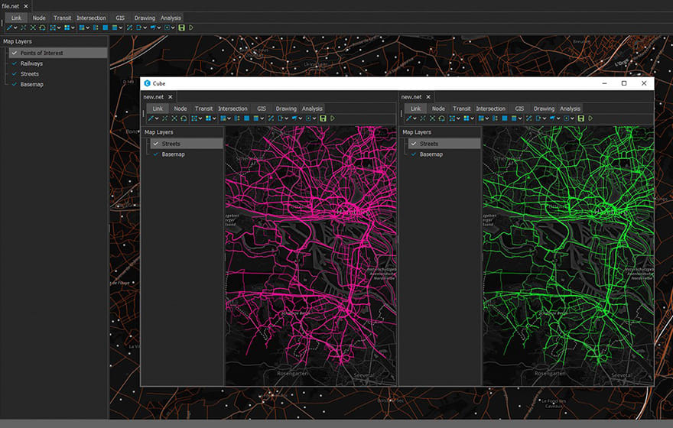Maximize the Cube window
The image size is (673, 428).
coord(624,83)
